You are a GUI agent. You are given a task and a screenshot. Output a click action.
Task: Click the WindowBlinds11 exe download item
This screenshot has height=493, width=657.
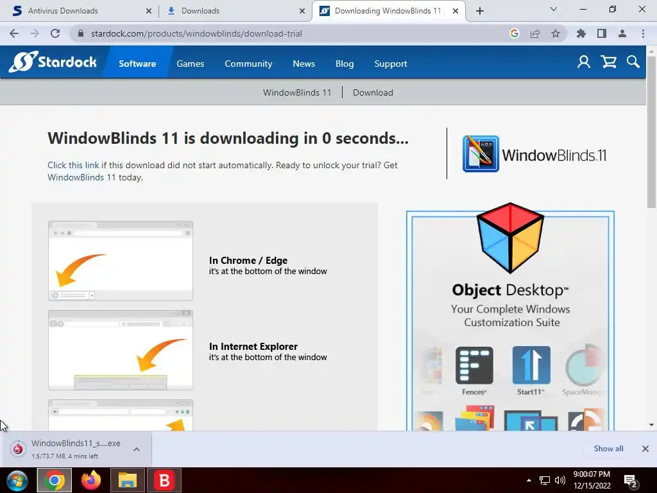(76, 449)
